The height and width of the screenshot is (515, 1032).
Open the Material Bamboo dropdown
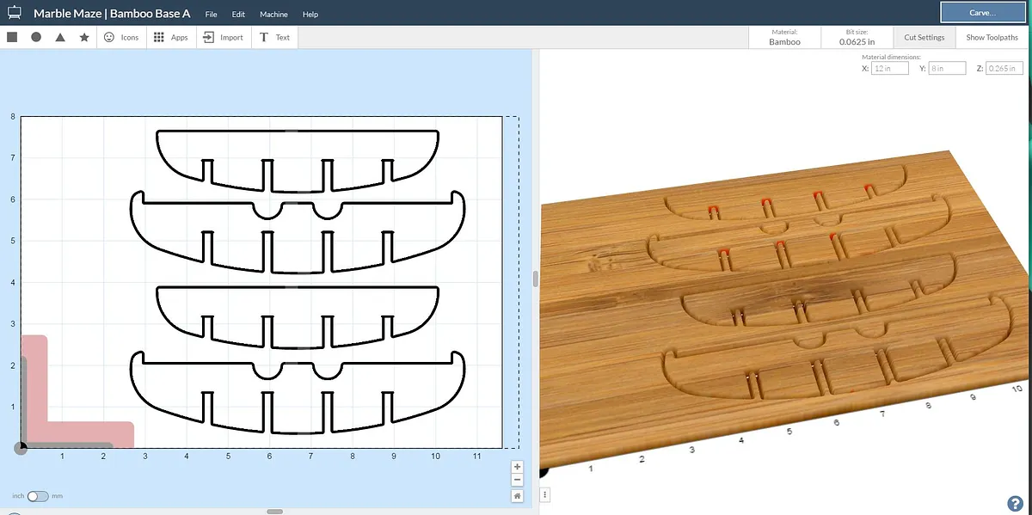point(783,37)
